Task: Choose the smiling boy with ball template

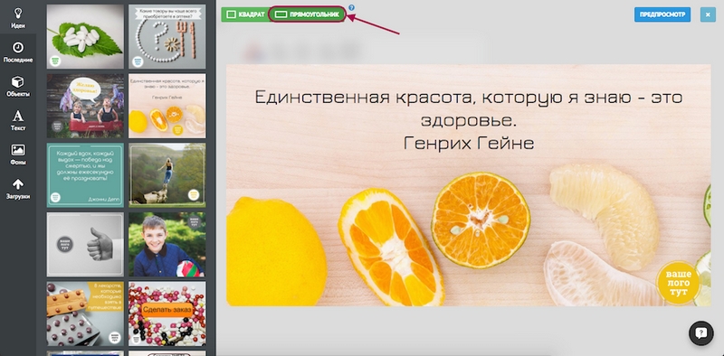Action: pos(167,244)
